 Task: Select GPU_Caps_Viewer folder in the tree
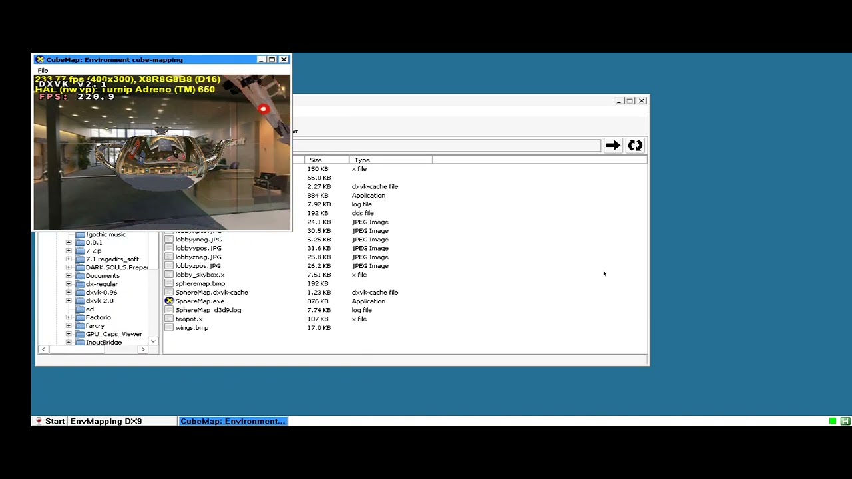(114, 334)
